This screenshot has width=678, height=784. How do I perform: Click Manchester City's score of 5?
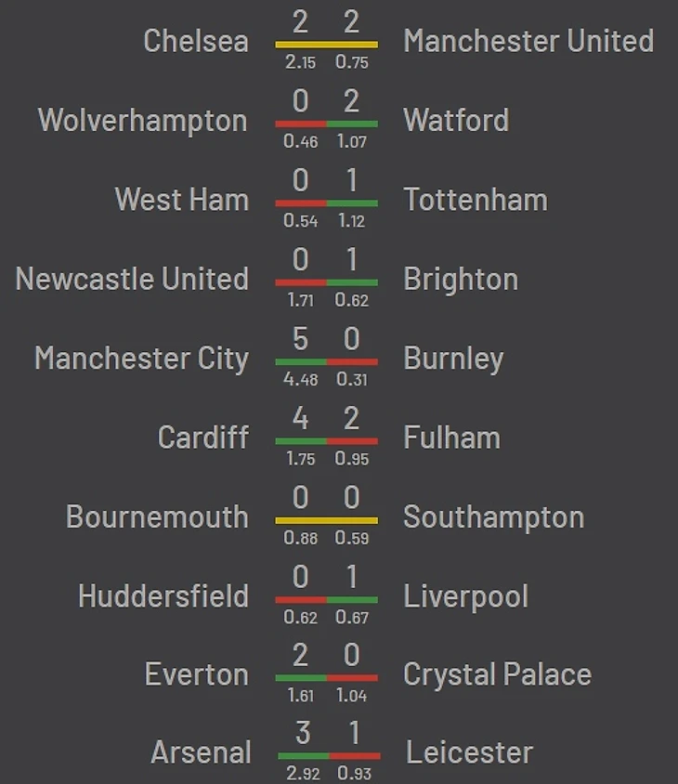click(x=300, y=339)
